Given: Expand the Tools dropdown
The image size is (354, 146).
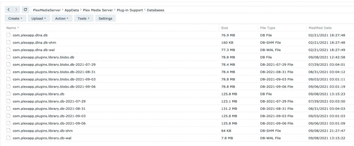Looking at the screenshot, I should [x=84, y=19].
